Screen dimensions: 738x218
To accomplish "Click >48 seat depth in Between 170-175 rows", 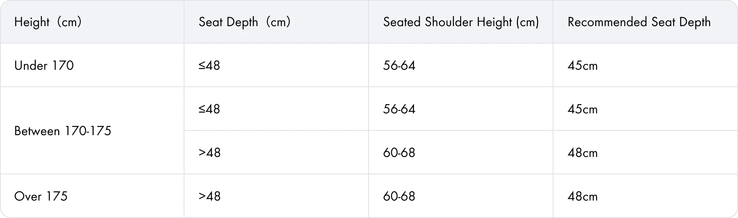I will point(210,153).
